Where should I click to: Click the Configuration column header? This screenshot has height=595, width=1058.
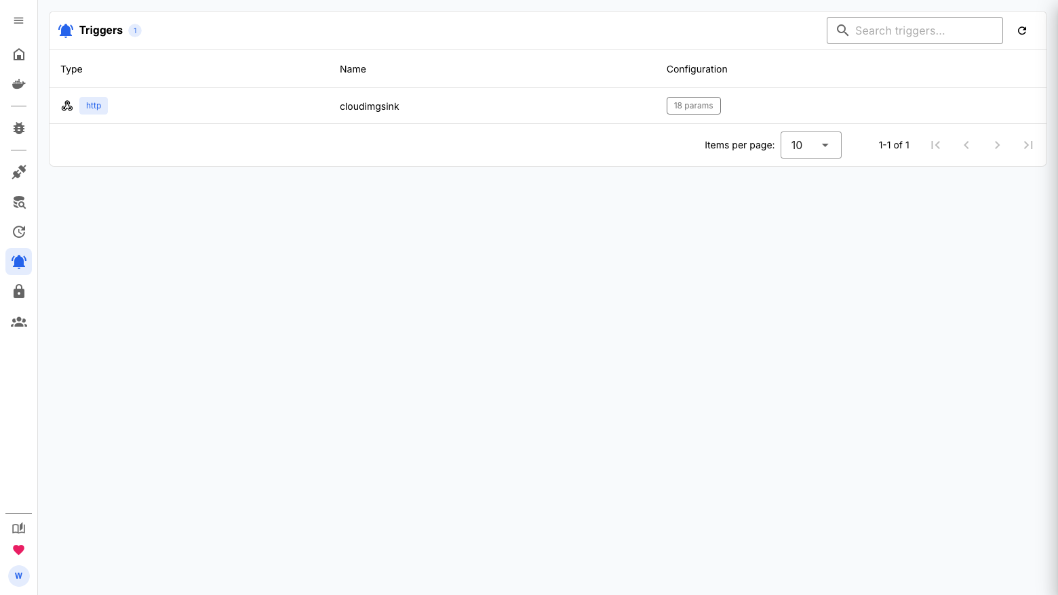tap(697, 69)
